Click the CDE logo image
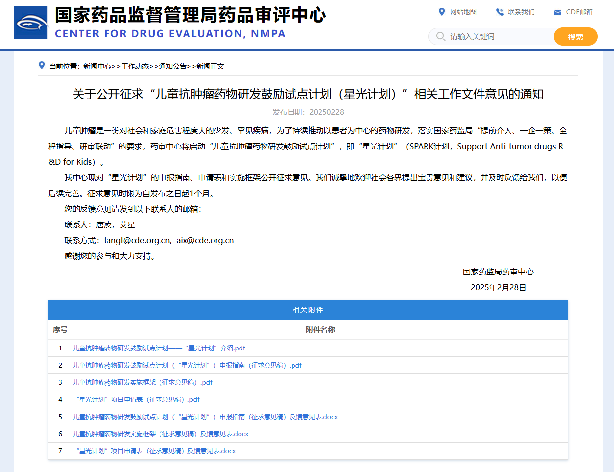614x472 pixels. (x=30, y=23)
